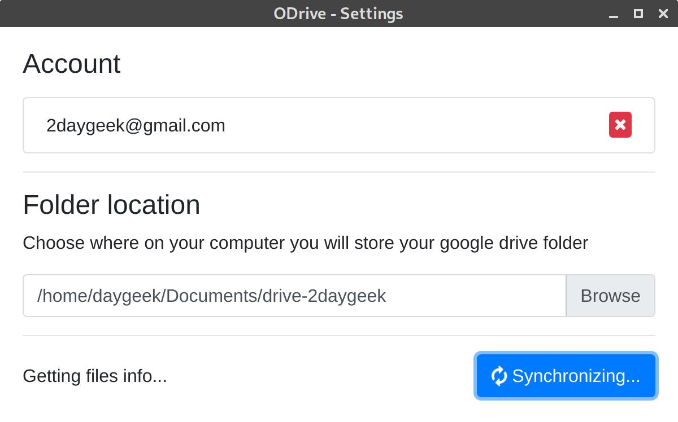This screenshot has width=678, height=422.
Task: Click the Getting files info status text
Action: click(94, 376)
